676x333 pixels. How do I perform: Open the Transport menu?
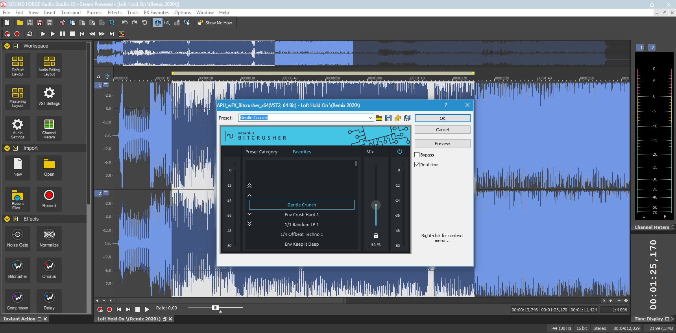click(71, 13)
